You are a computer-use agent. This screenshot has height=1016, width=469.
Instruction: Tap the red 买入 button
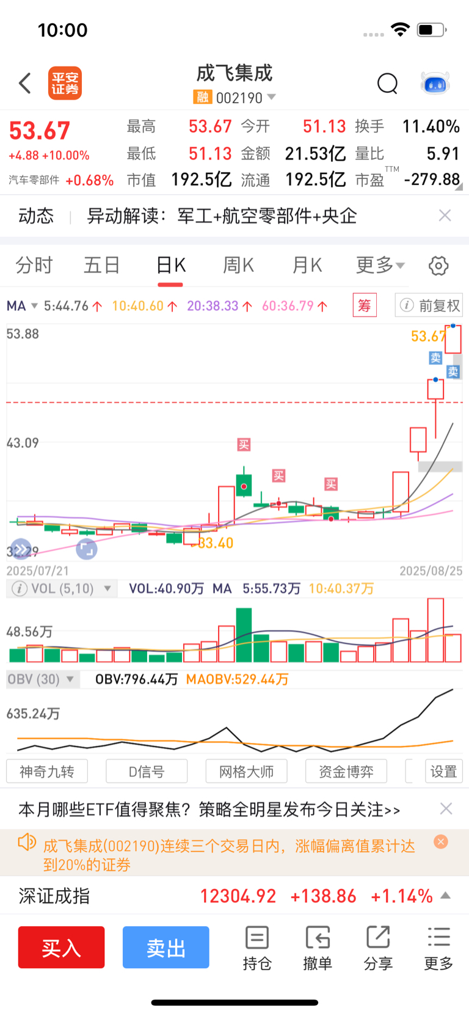coord(61,947)
